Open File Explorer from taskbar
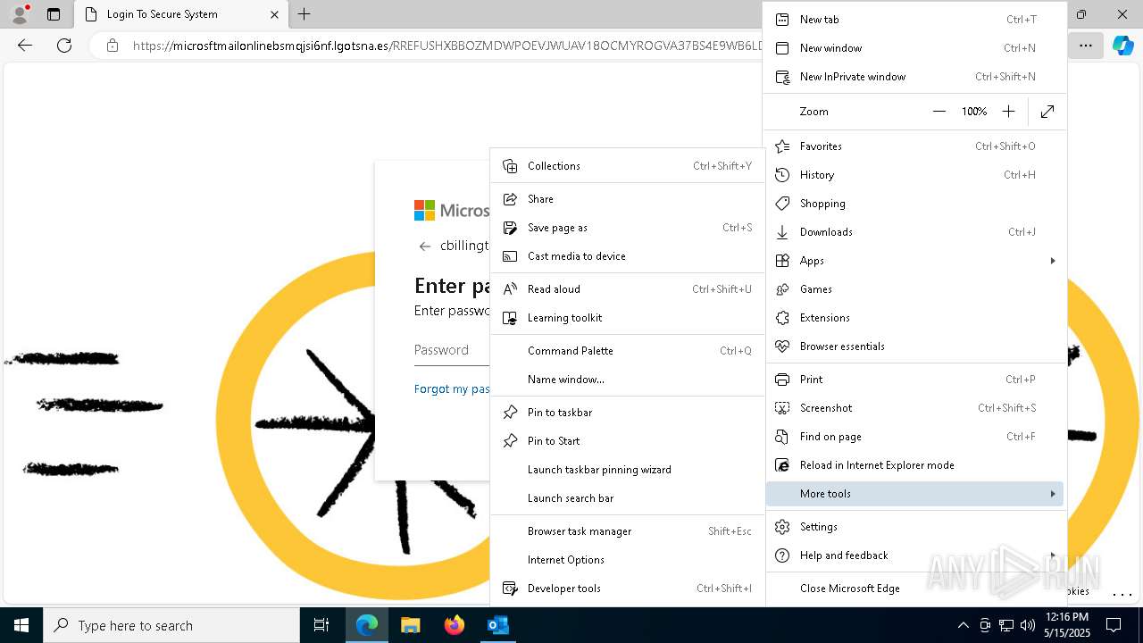 coord(410,625)
